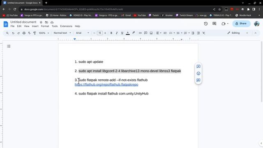Open the Edit menu
Viewport: 263px width, 148px height.
[x=19, y=26]
